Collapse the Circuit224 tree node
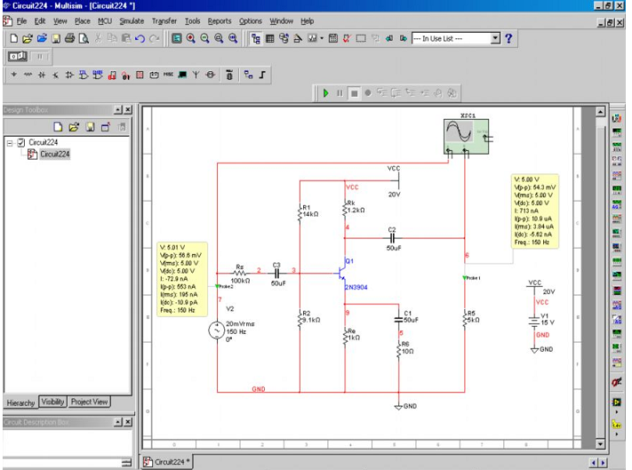 [x=9, y=142]
